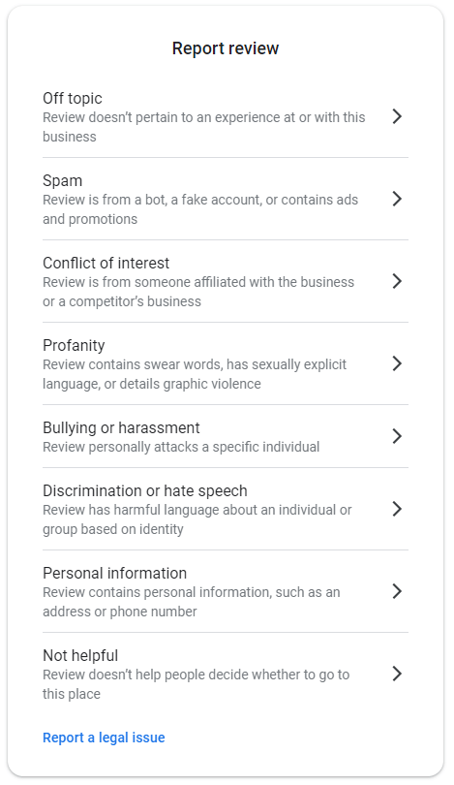Screen dimensions: 454x785
Task: Expand Discrimination or hate speech with its chevron
Action: [397, 509]
